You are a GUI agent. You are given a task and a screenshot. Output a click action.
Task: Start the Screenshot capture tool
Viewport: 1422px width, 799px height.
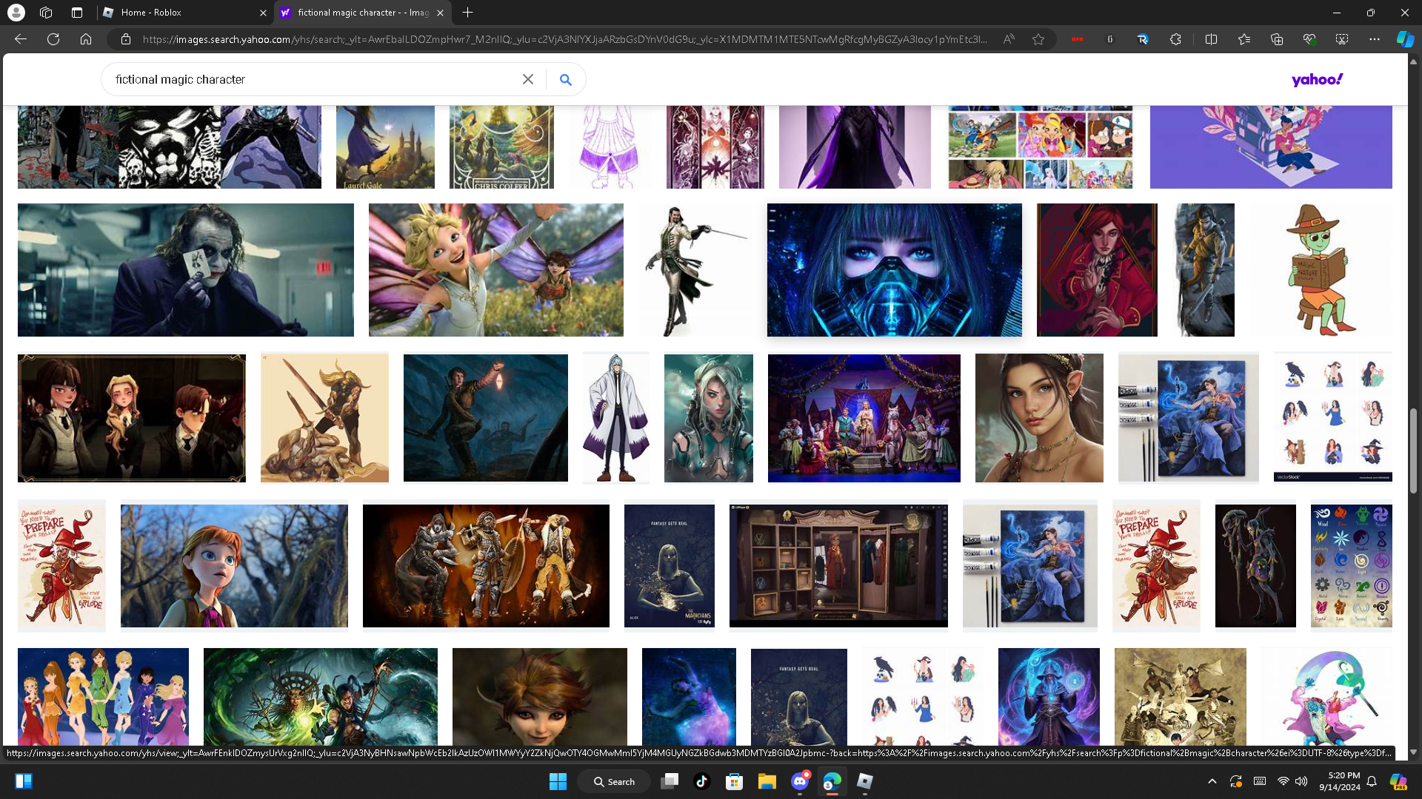[x=1341, y=39]
